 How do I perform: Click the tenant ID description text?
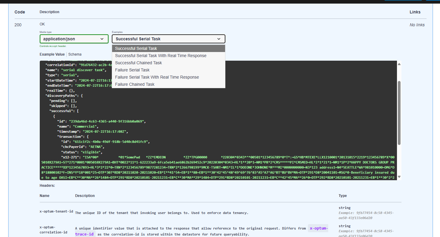pyautogui.click(x=162, y=213)
